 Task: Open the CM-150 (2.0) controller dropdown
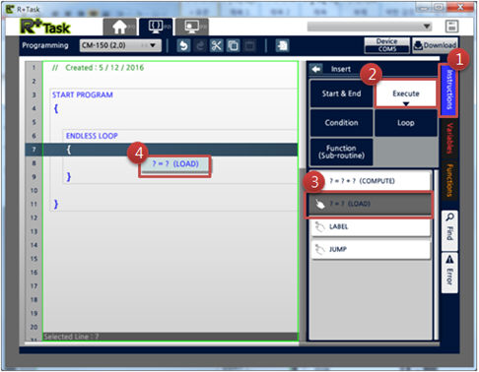pyautogui.click(x=120, y=45)
